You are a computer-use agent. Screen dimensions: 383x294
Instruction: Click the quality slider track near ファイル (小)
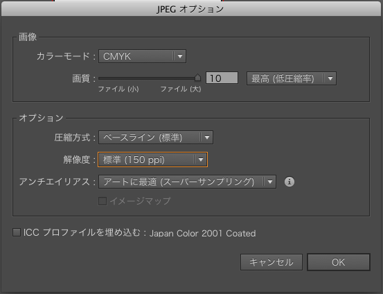pyautogui.click(x=118, y=78)
